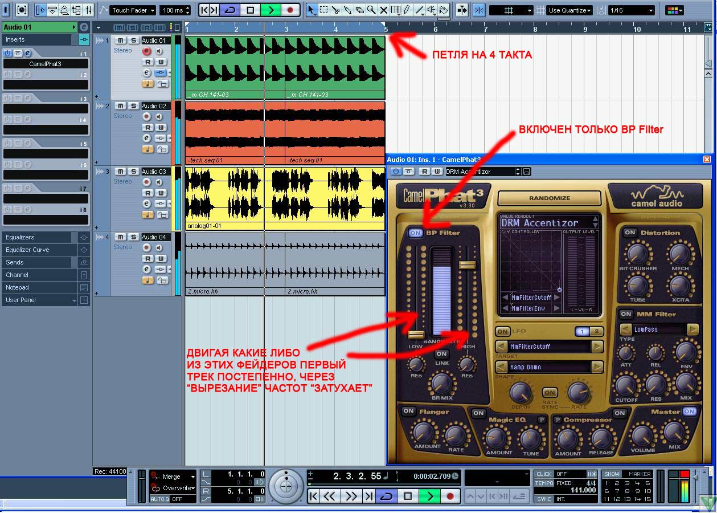Viewport: 717px width, 513px height.
Task: Toggle Distortion ON button in CamelPhat
Action: [630, 233]
